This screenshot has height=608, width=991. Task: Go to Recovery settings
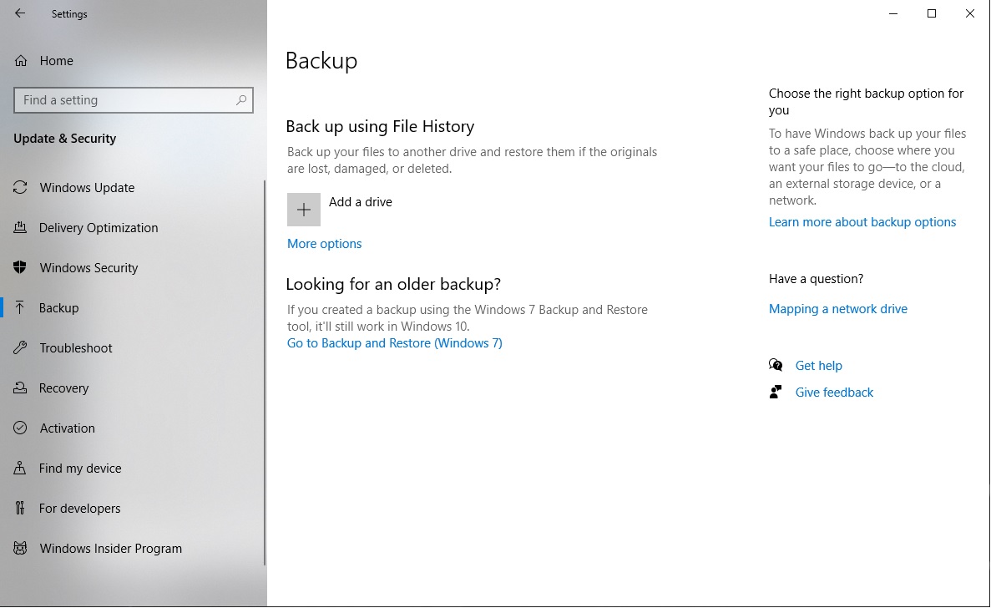63,388
